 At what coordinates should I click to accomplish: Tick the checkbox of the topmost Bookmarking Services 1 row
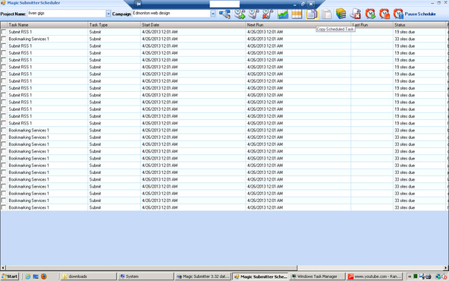[x=4, y=39]
